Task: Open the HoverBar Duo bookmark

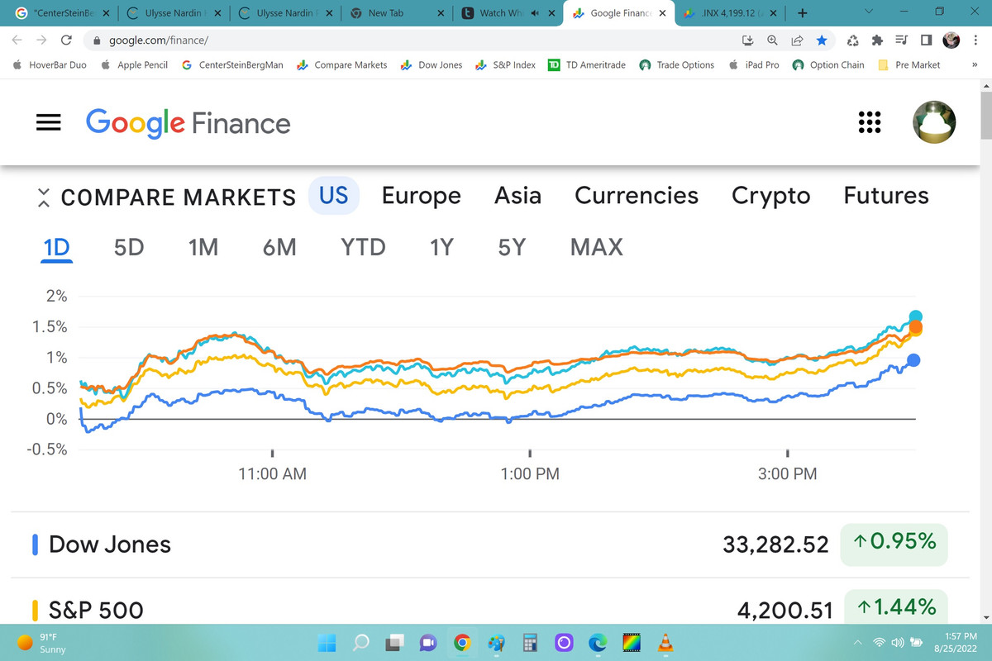Action: pos(50,64)
